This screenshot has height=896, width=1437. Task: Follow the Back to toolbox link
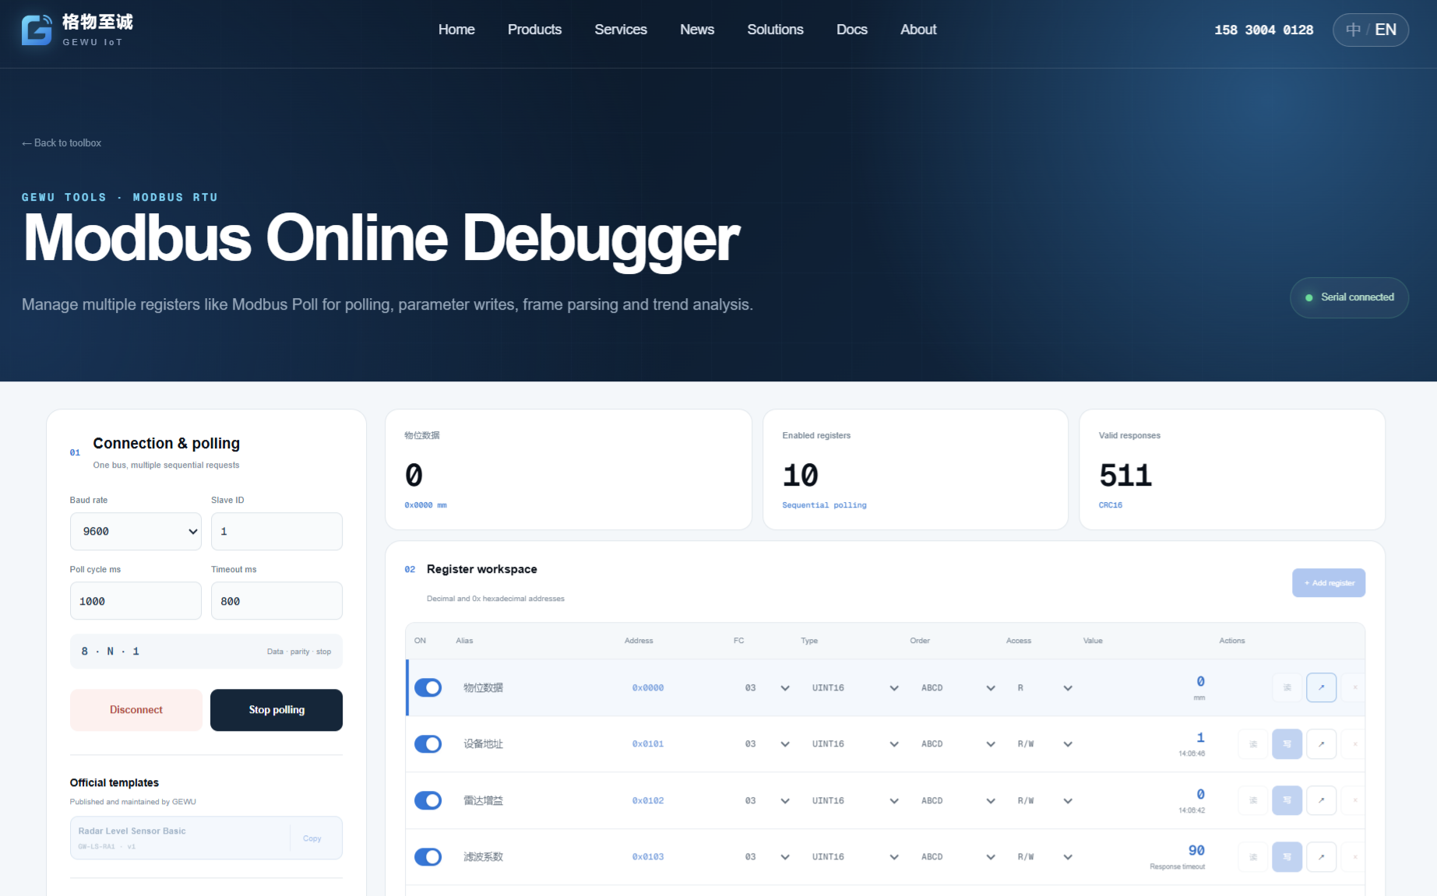point(62,143)
